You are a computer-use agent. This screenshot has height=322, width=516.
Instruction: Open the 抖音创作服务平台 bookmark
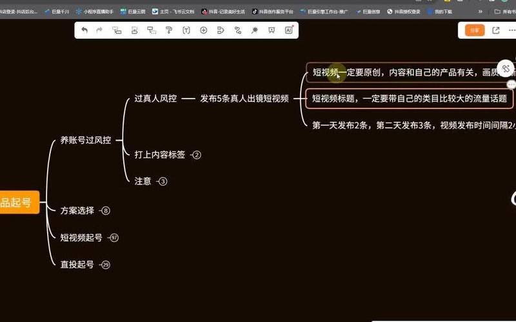pyautogui.click(x=272, y=12)
